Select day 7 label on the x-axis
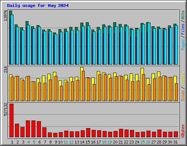 click(x=45, y=142)
